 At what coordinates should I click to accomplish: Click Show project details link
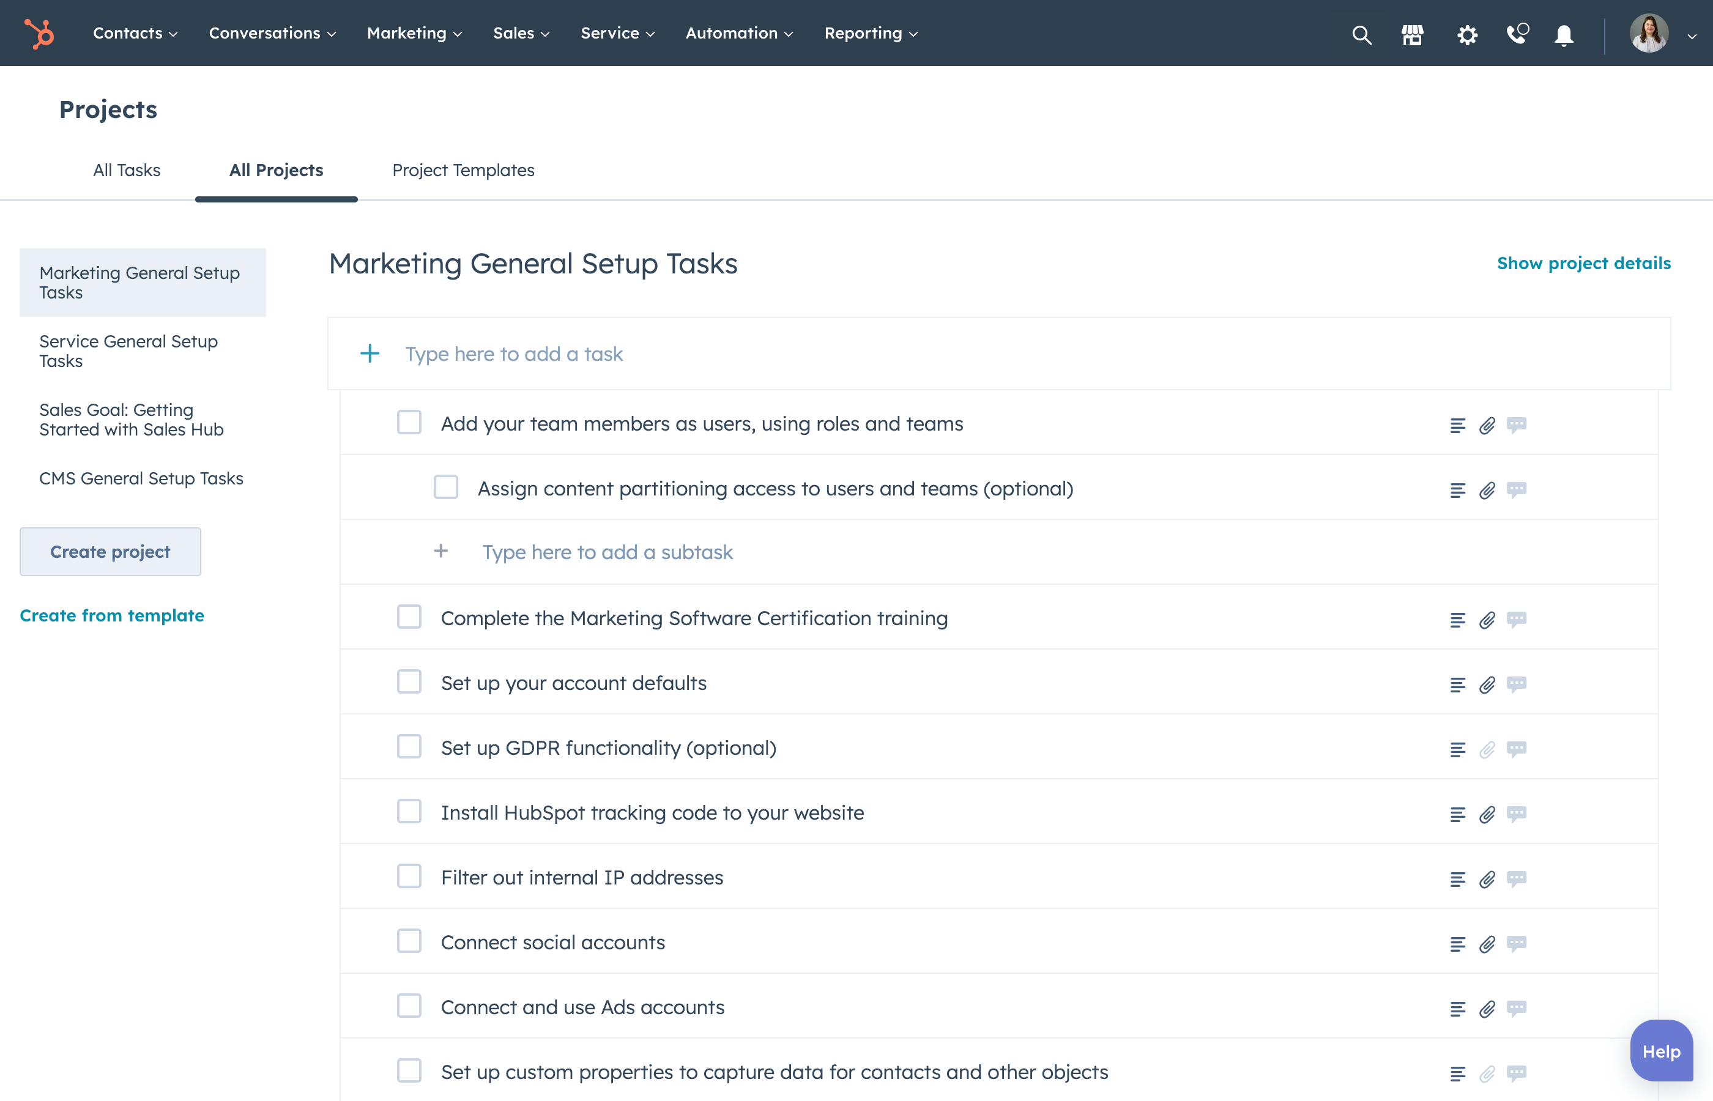click(x=1583, y=263)
